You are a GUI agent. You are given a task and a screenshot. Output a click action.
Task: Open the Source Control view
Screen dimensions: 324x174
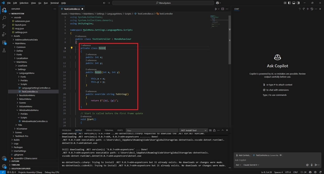coord(4,26)
